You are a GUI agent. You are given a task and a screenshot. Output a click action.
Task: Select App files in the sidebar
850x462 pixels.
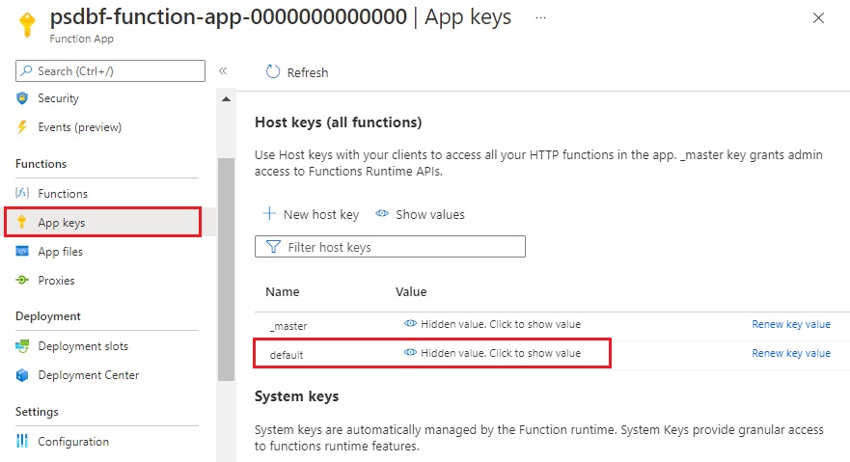(60, 252)
